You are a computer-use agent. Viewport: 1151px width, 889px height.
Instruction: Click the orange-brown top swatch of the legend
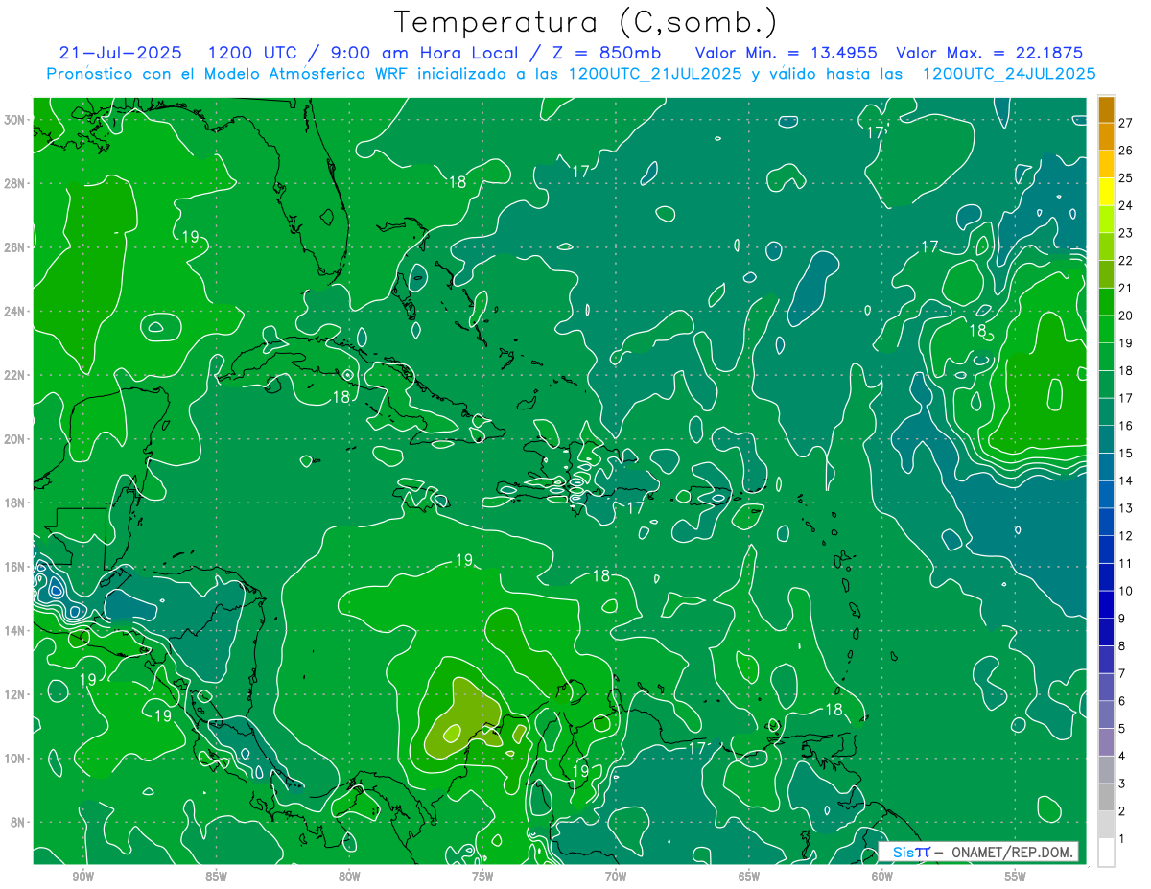click(1106, 108)
